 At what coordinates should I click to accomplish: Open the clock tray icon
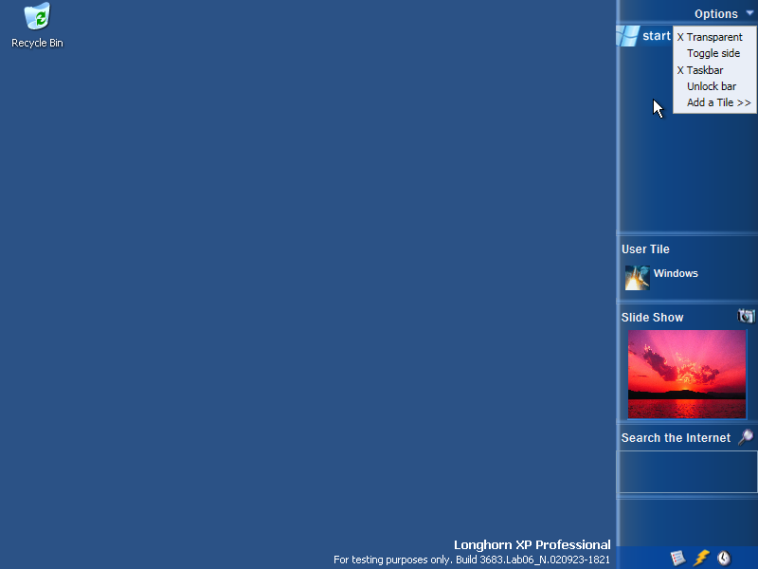pyautogui.click(x=724, y=558)
